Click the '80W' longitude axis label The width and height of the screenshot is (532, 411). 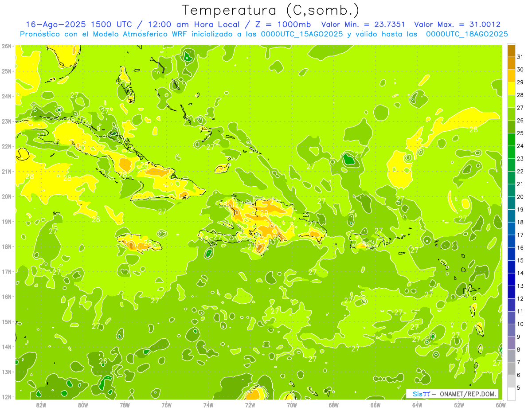(x=83, y=405)
